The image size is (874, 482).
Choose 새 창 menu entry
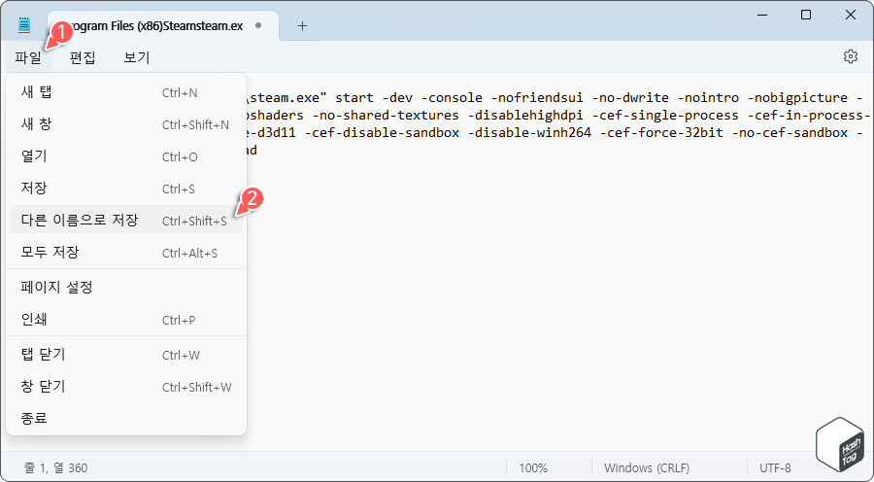(126, 123)
